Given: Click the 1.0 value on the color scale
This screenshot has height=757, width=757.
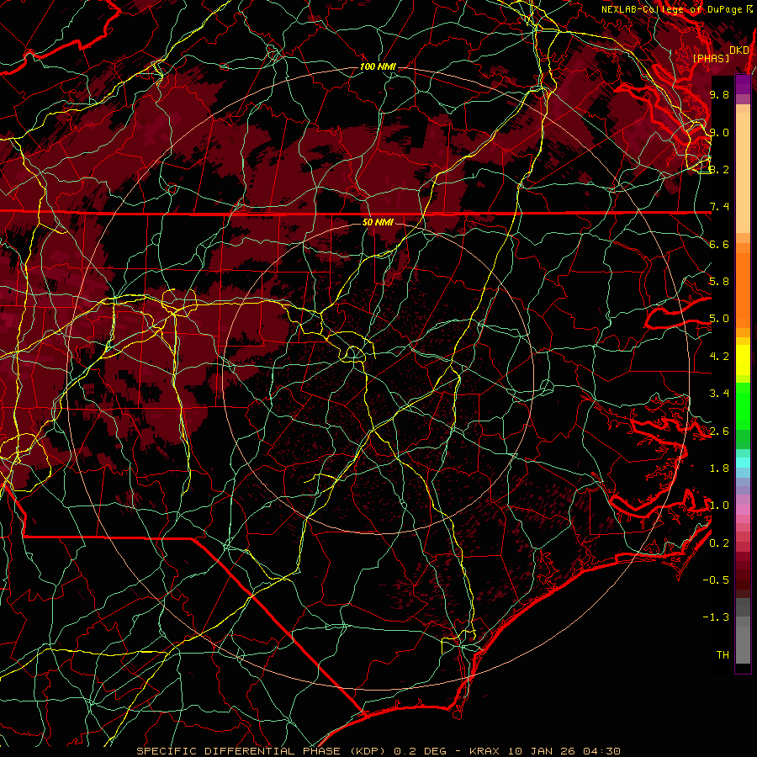Looking at the screenshot, I should (x=719, y=506).
